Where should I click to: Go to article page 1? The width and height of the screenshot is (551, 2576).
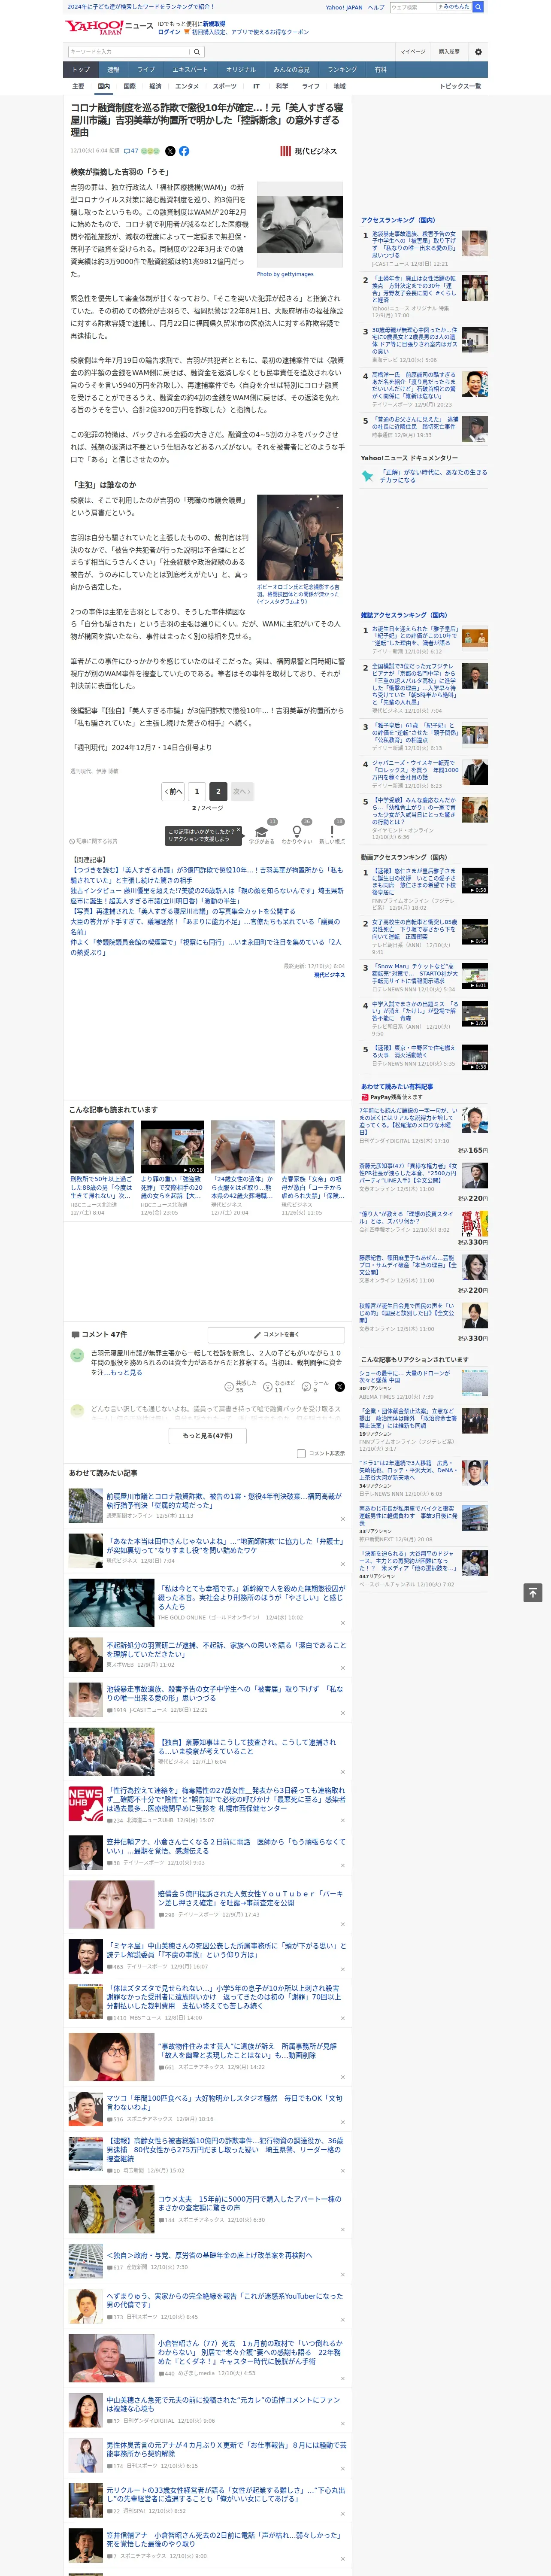click(197, 791)
